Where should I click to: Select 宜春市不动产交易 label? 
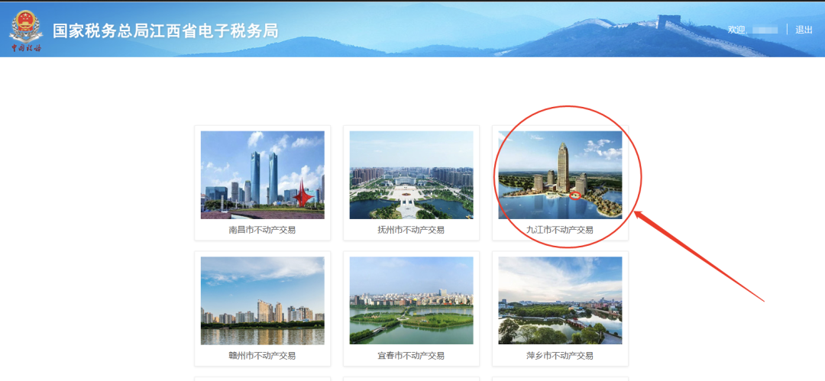412,356
